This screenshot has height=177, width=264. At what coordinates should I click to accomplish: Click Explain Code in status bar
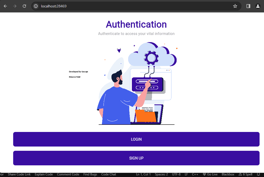(x=44, y=174)
